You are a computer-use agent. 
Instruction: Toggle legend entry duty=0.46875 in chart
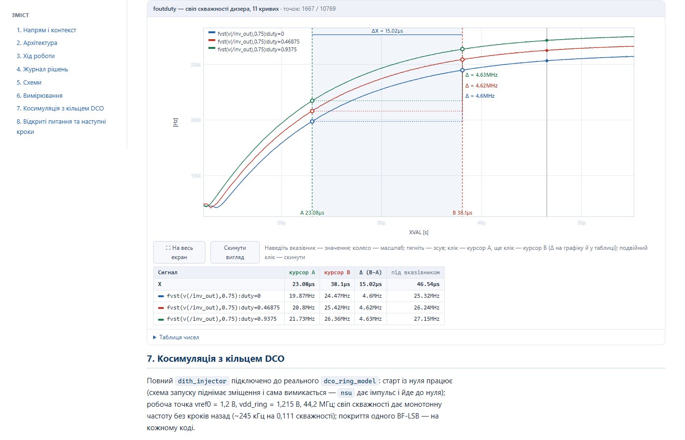(x=253, y=42)
